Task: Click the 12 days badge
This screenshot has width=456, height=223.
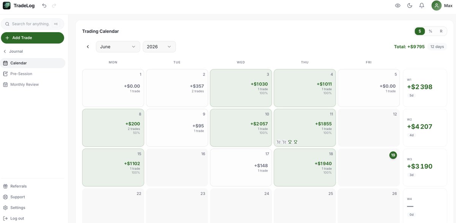Action: tap(437, 47)
